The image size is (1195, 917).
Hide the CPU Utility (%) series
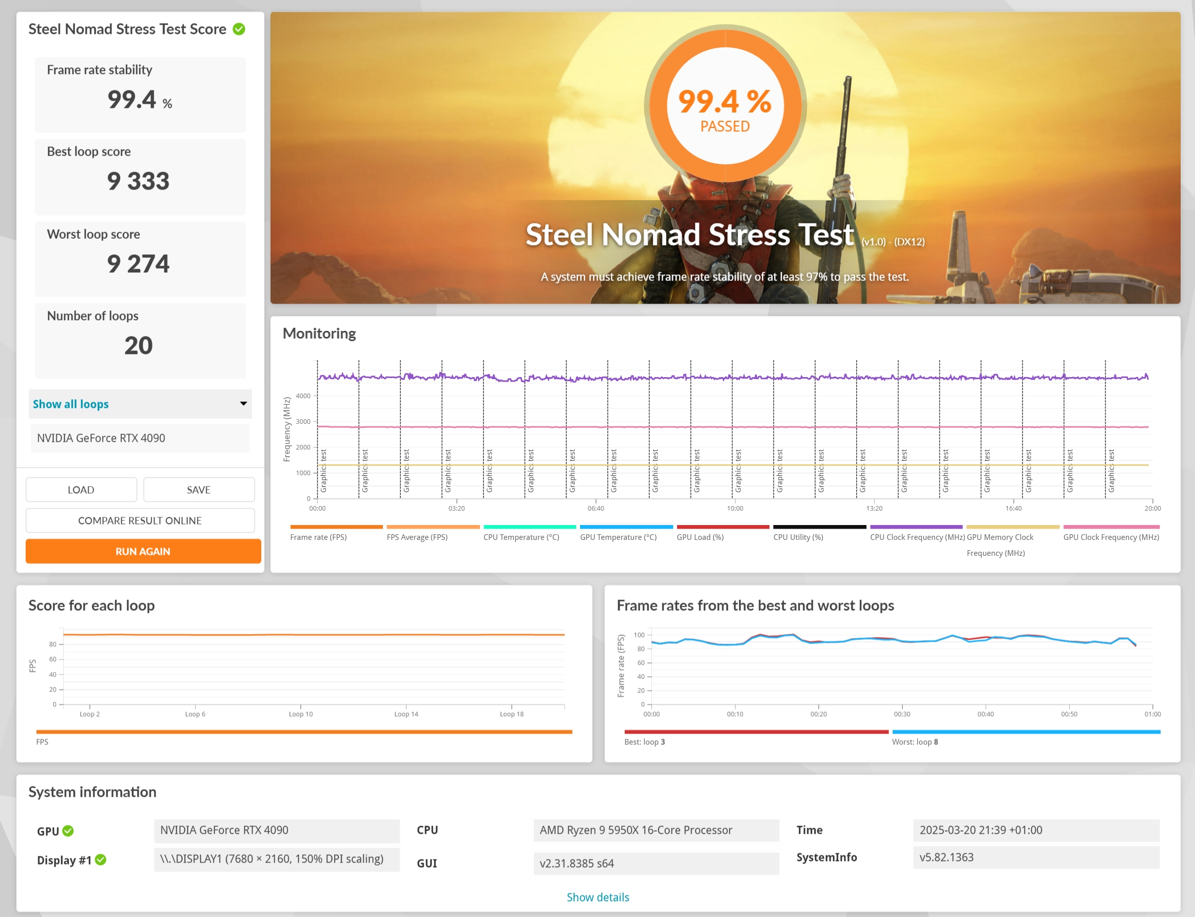tap(798, 537)
